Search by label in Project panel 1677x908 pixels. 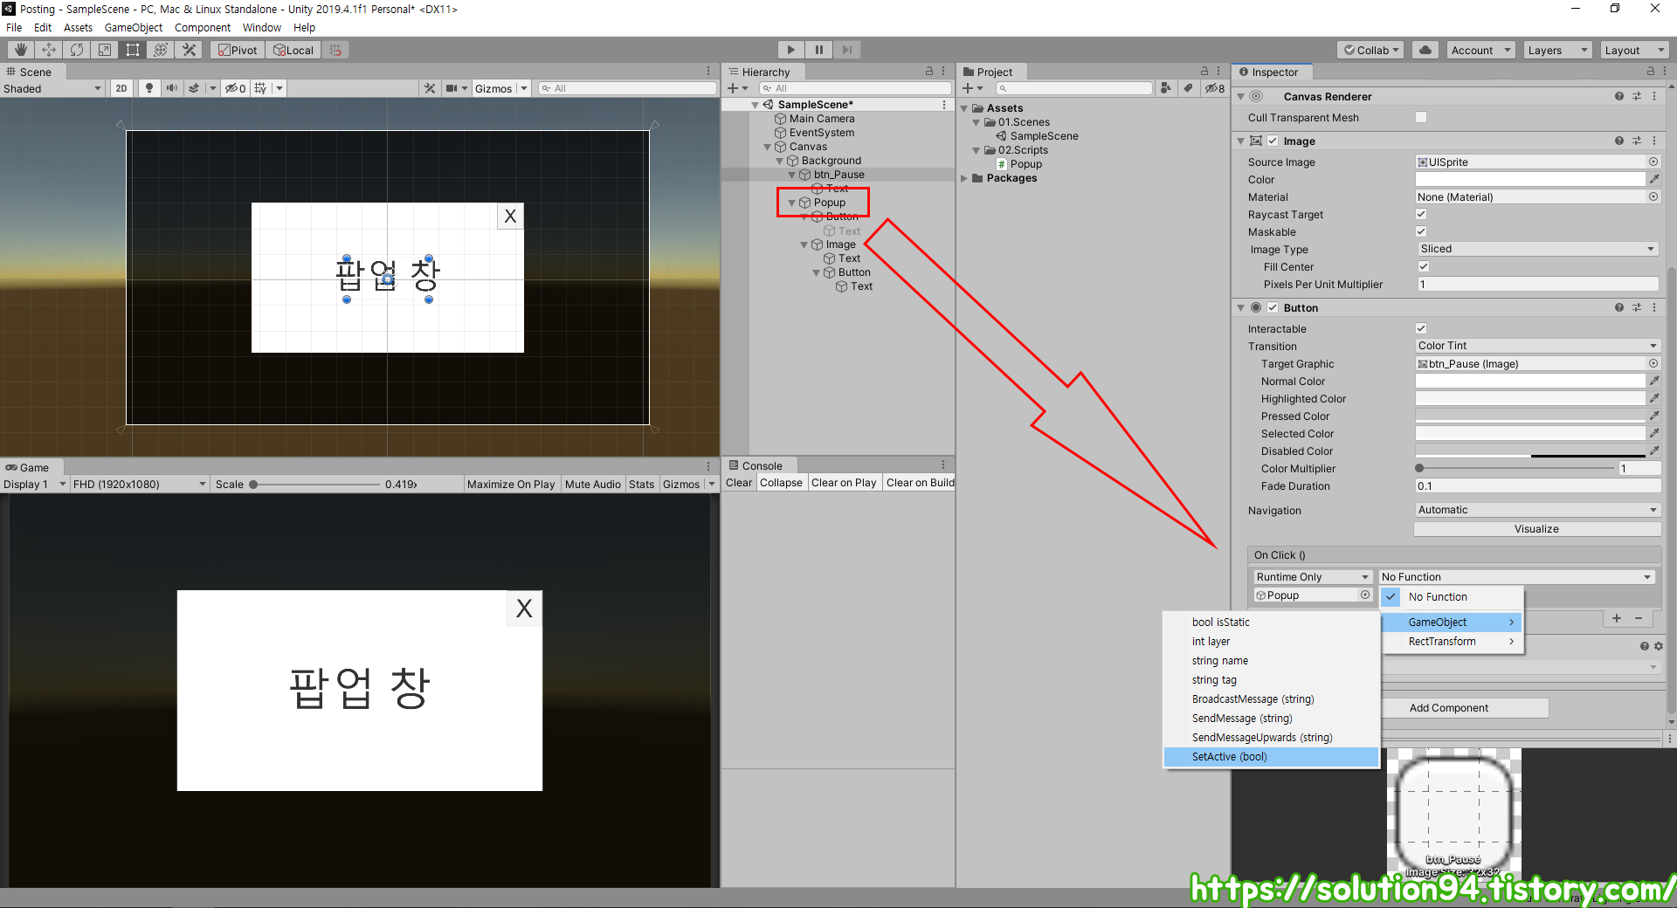pyautogui.click(x=1187, y=88)
